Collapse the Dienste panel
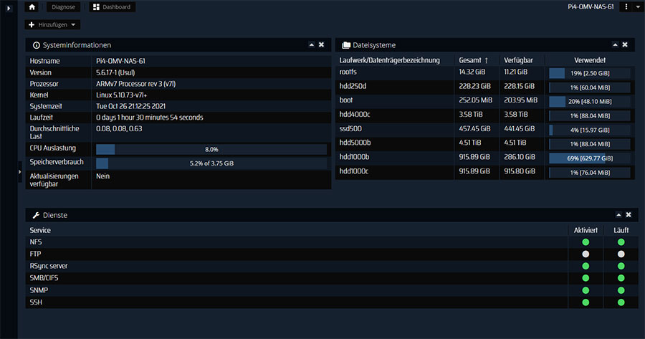 pos(618,214)
